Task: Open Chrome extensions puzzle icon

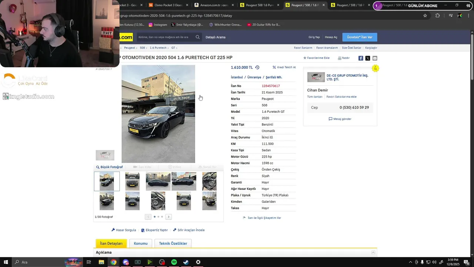Action: click(438, 16)
